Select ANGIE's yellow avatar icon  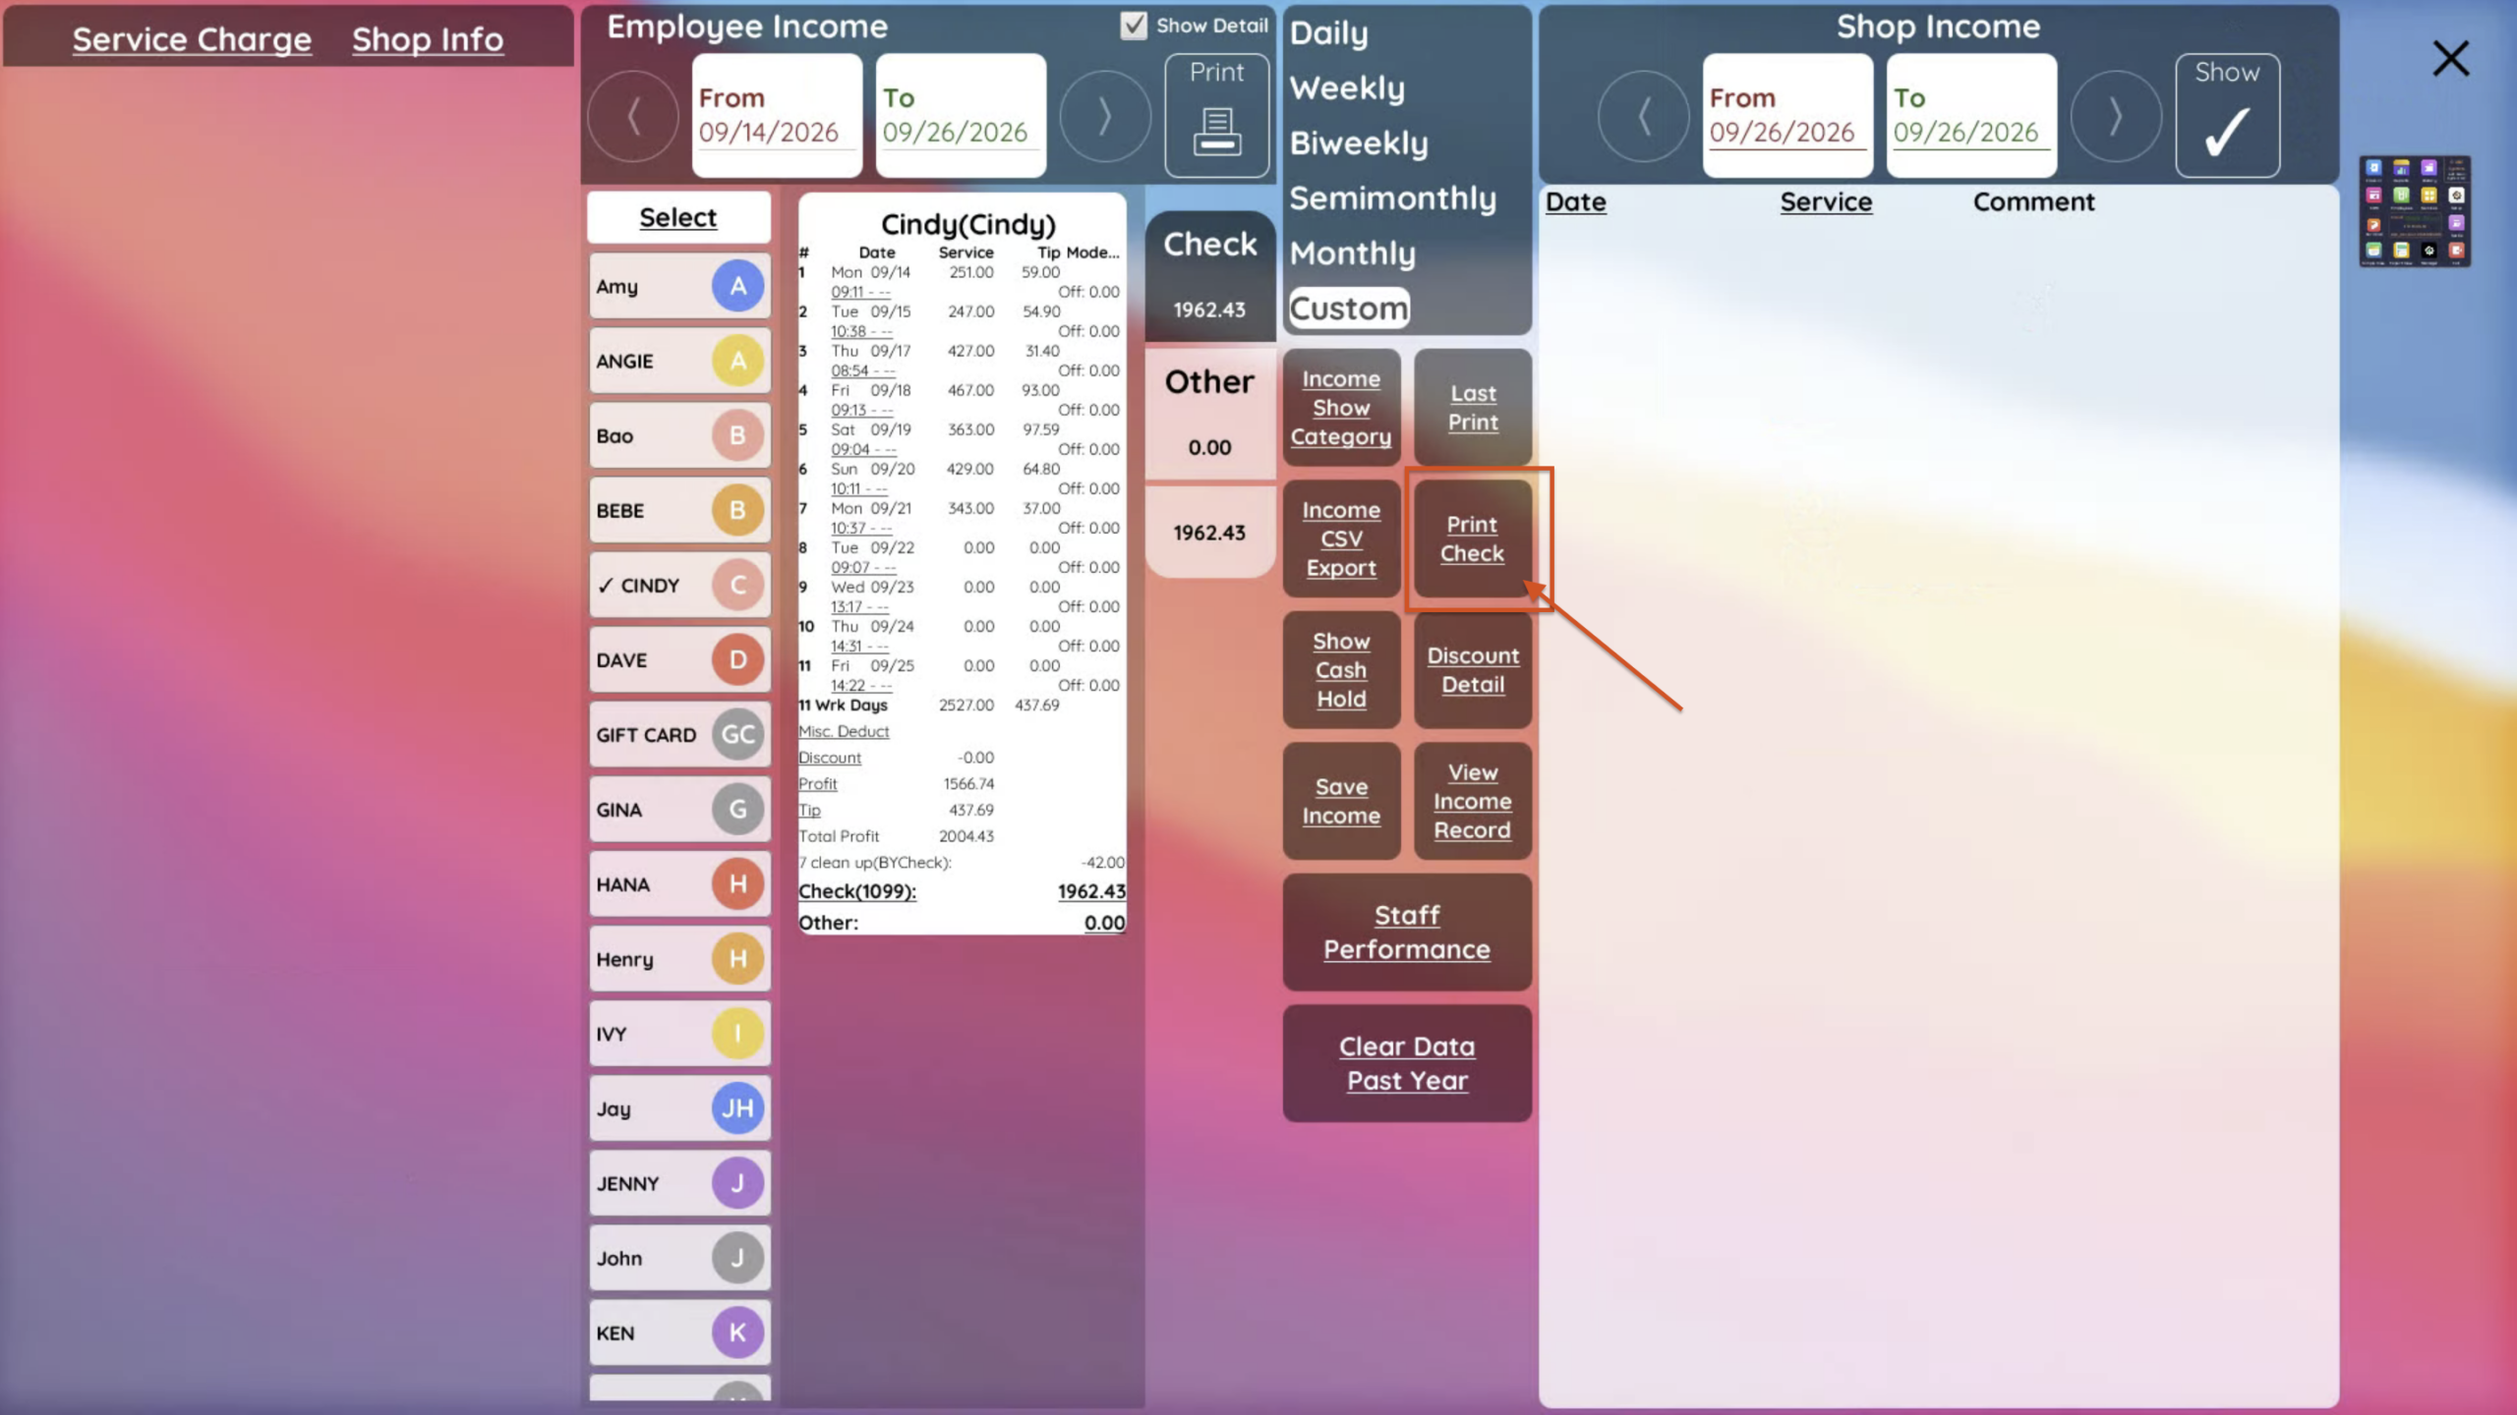(x=737, y=361)
